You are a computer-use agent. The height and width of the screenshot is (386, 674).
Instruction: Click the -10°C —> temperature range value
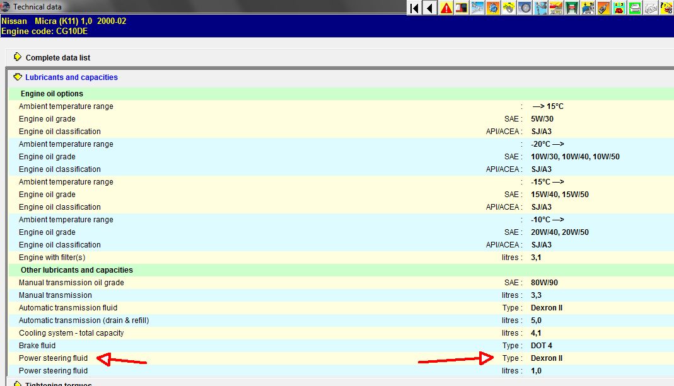[547, 220]
